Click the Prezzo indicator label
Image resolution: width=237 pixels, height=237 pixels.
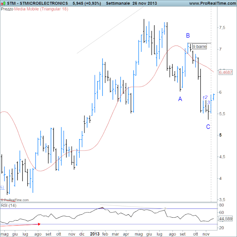point(7,9)
